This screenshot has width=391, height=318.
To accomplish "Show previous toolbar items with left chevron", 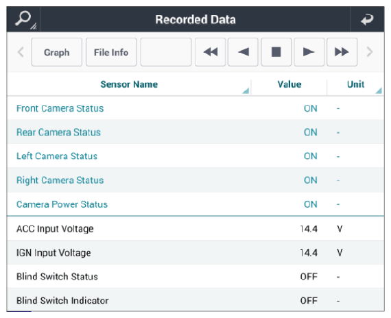I will [21, 52].
